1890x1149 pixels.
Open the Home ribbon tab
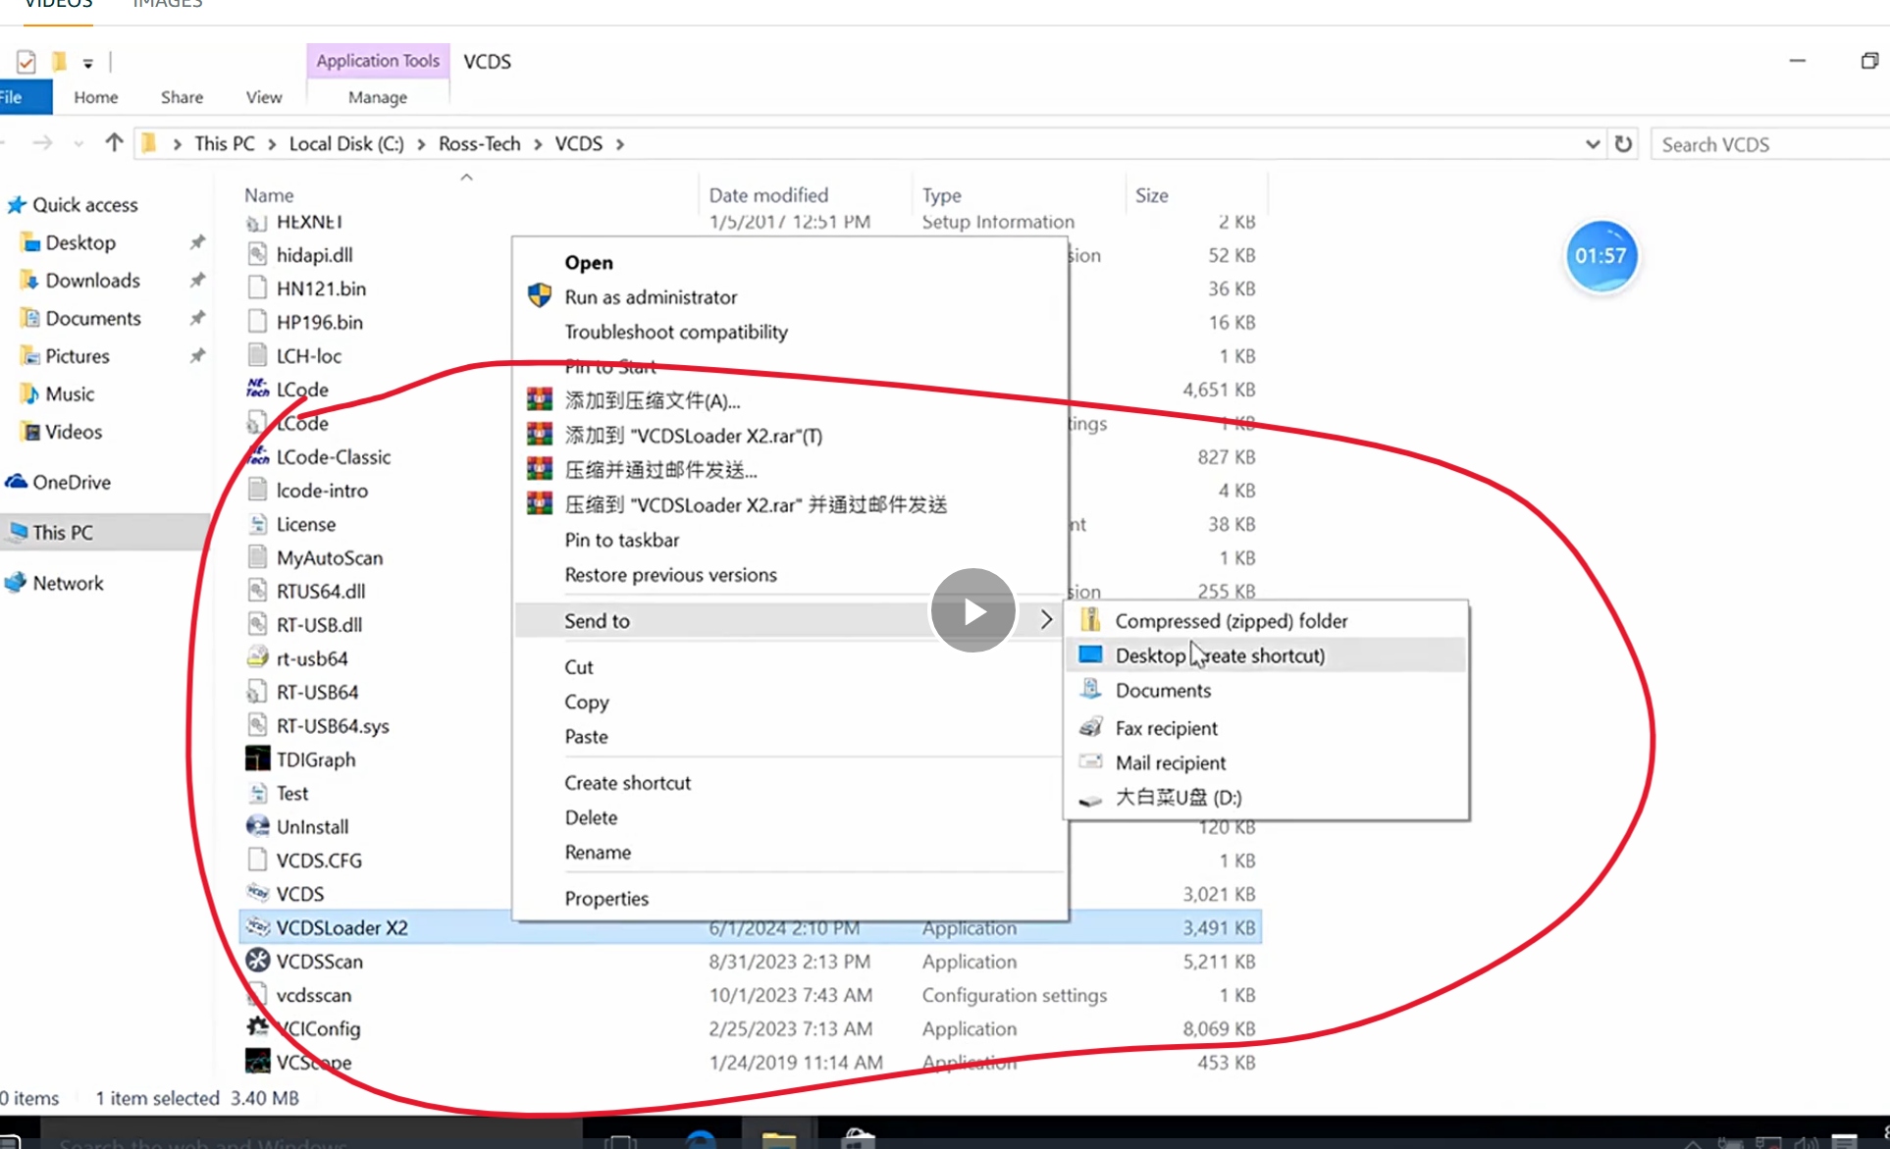tap(96, 97)
